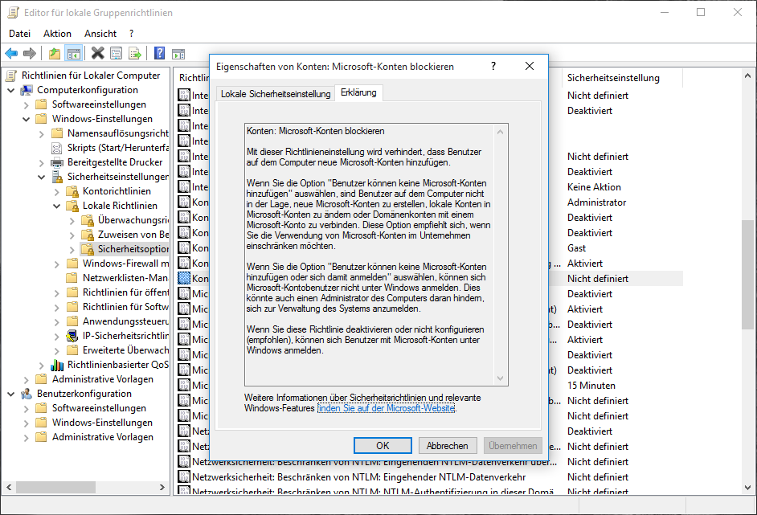The width and height of the screenshot is (757, 515).
Task: Click the black X delete toolbar icon
Action: coord(97,53)
